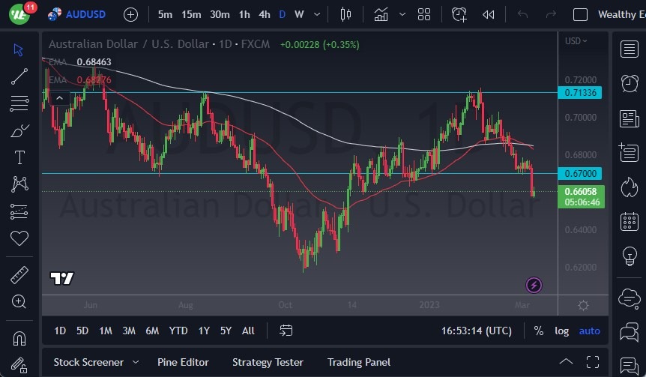This screenshot has width=646, height=377.
Task: Set the date range to 1D
Action: [x=60, y=331]
